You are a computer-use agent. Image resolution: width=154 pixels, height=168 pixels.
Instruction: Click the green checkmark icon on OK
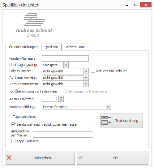click(x=80, y=157)
